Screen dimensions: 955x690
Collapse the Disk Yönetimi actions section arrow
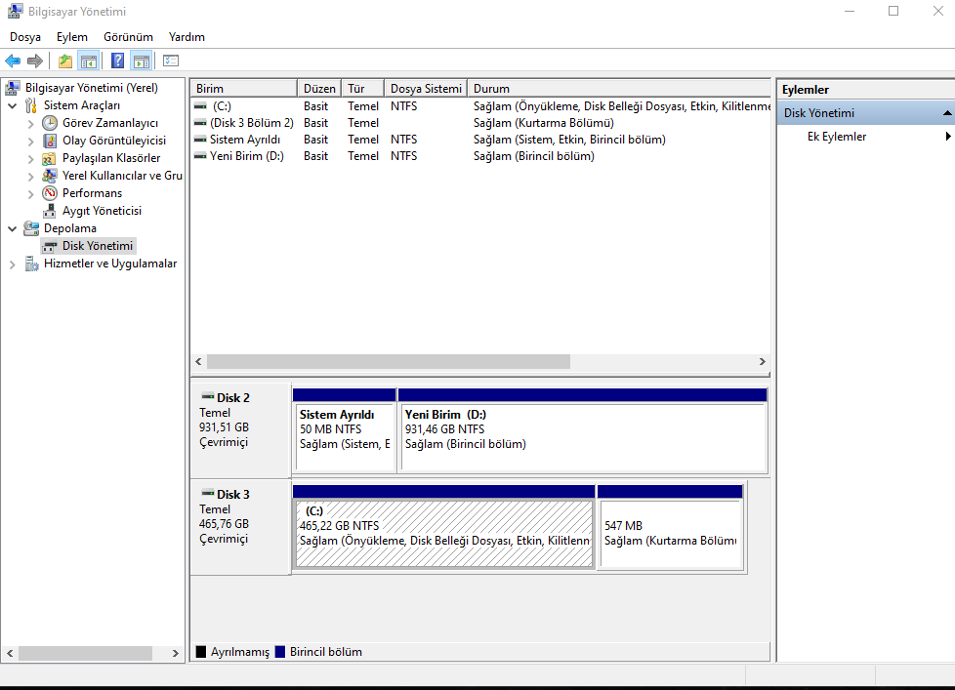947,113
